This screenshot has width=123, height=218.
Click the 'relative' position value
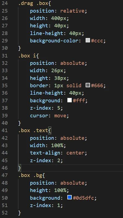72,11
